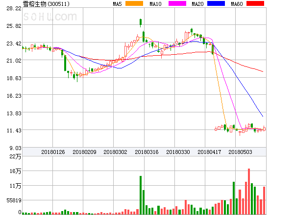Image resolution: width=294 pixels, height=215 pixels.
Task: Click the MA20 blue legend swatch
Action: (x=216, y=3)
